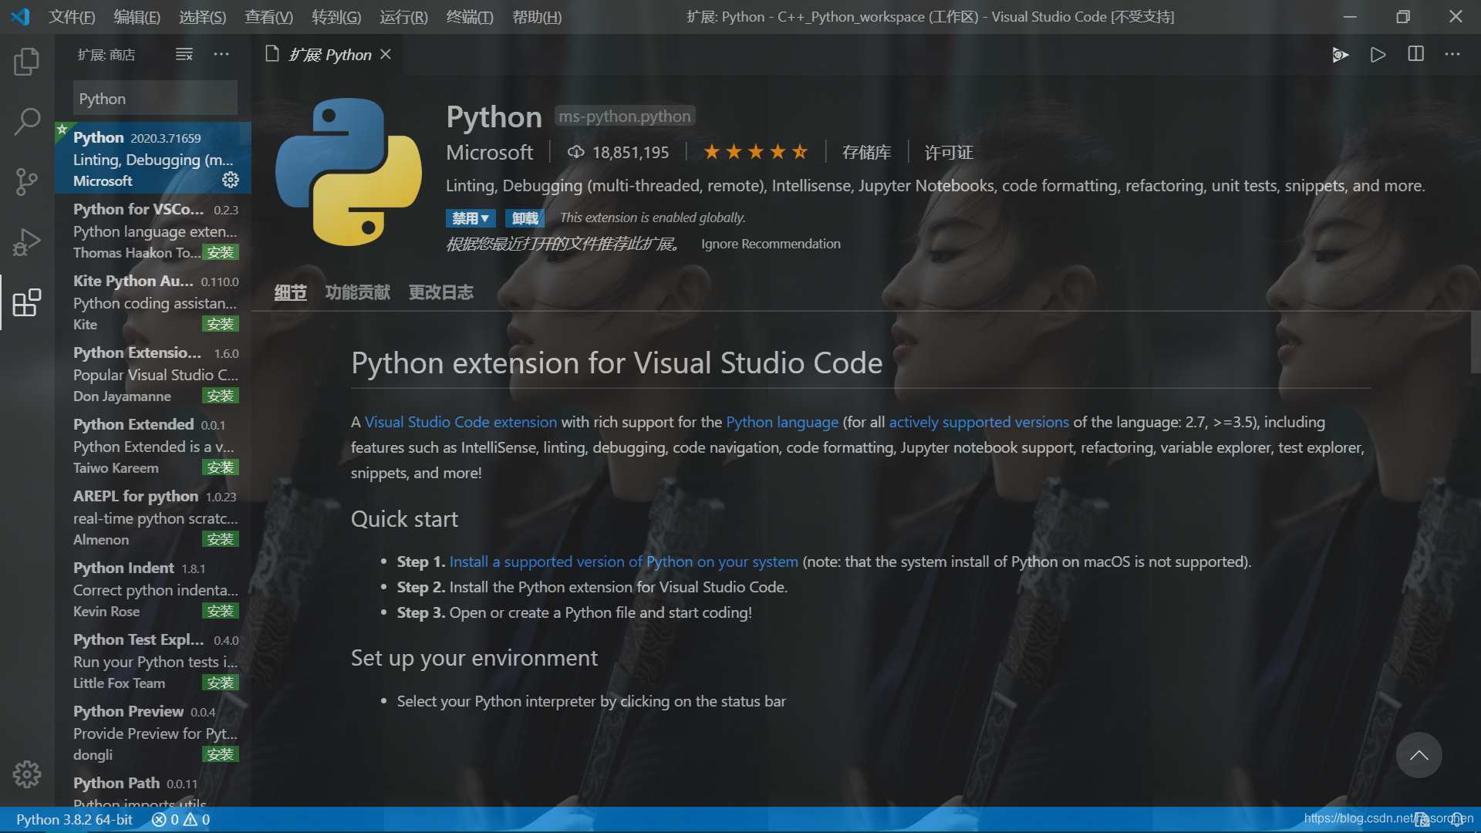This screenshot has height=833, width=1481.
Task: Close the 扩展 Python tab
Action: pos(386,54)
